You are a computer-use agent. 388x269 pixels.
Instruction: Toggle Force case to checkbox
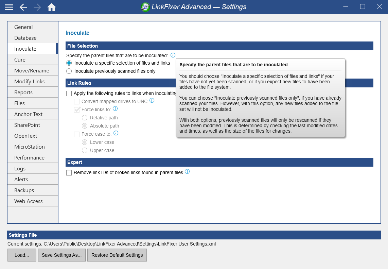[x=77, y=134]
